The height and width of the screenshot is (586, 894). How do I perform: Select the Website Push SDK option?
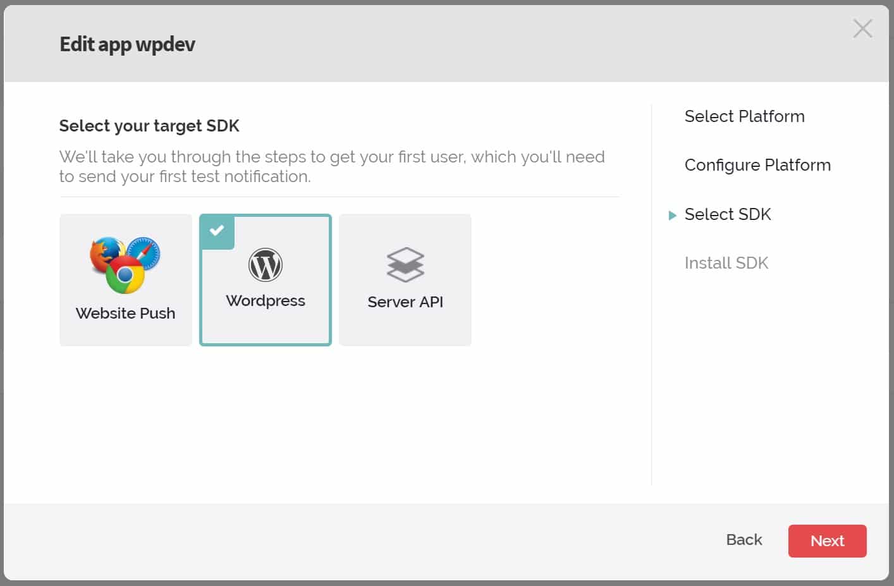[125, 280]
